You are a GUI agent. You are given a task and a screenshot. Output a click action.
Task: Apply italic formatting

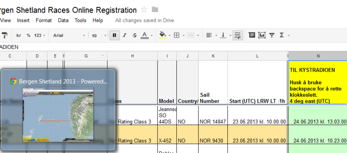(125, 35)
